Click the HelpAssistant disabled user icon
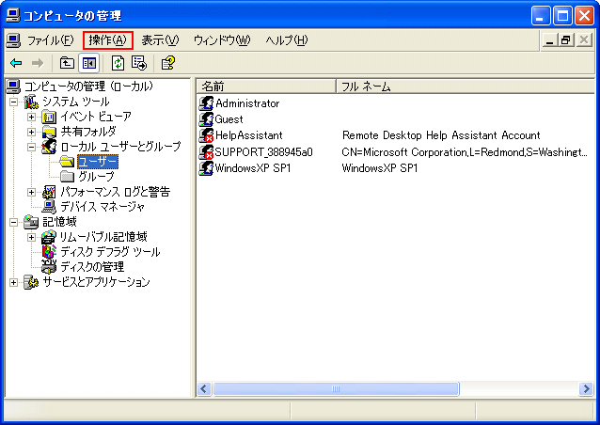Image resolution: width=600 pixels, height=425 pixels. pos(206,135)
